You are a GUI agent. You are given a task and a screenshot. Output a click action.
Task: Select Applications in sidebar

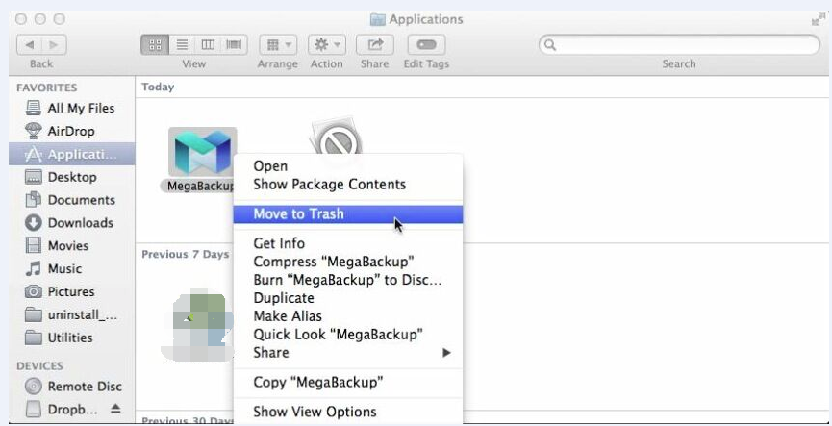coord(71,155)
